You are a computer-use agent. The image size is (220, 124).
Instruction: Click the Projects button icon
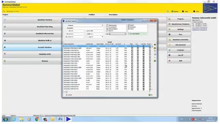170,19
